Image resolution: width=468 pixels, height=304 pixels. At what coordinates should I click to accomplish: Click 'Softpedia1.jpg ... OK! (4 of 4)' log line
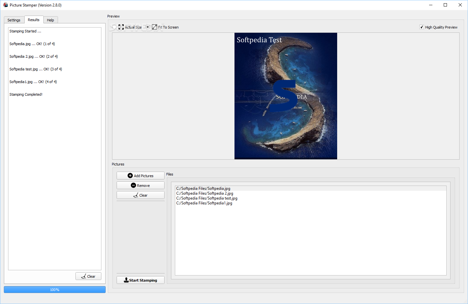(x=33, y=82)
